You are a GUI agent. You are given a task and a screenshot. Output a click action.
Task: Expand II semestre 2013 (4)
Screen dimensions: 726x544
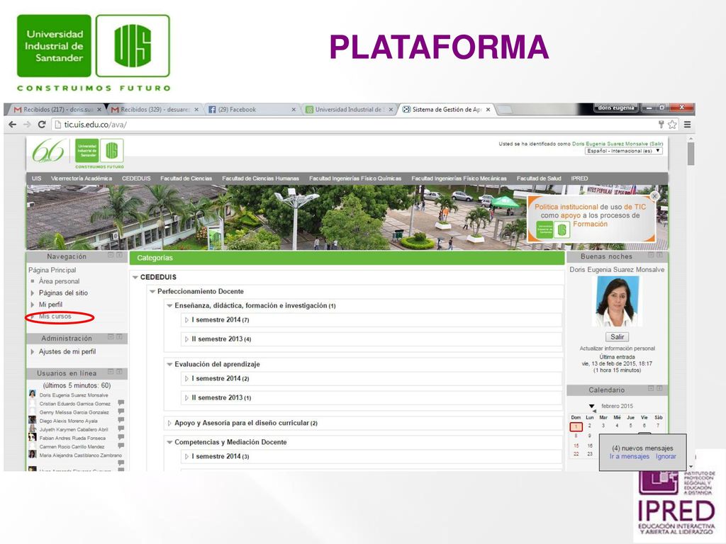(x=186, y=339)
